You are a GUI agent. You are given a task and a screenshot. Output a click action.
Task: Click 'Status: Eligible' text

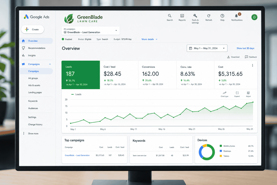pyautogui.click(x=85, y=39)
